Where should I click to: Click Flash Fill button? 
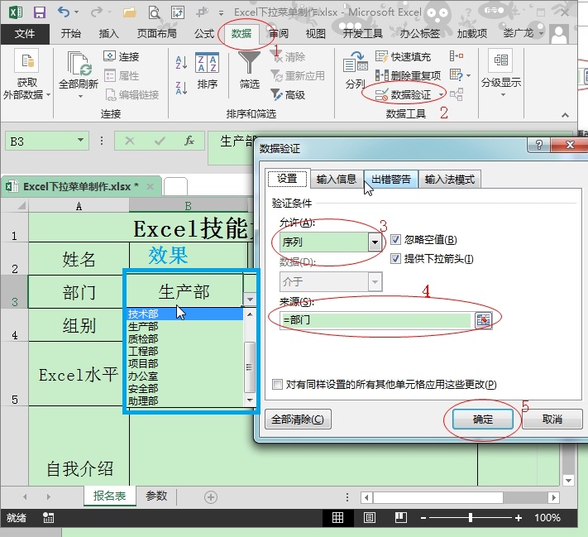(x=403, y=56)
